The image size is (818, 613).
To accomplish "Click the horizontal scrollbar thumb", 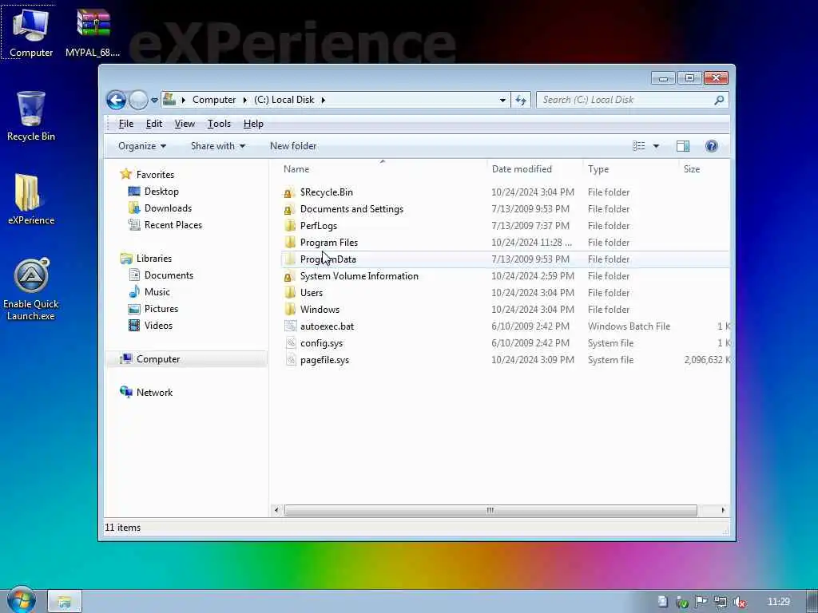I will (x=490, y=510).
